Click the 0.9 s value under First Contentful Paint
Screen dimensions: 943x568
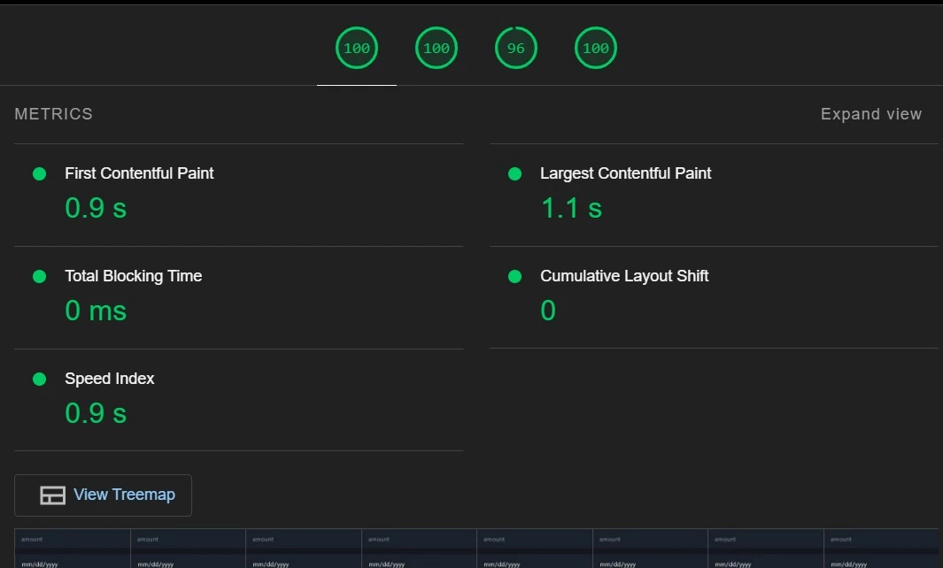[x=96, y=208]
